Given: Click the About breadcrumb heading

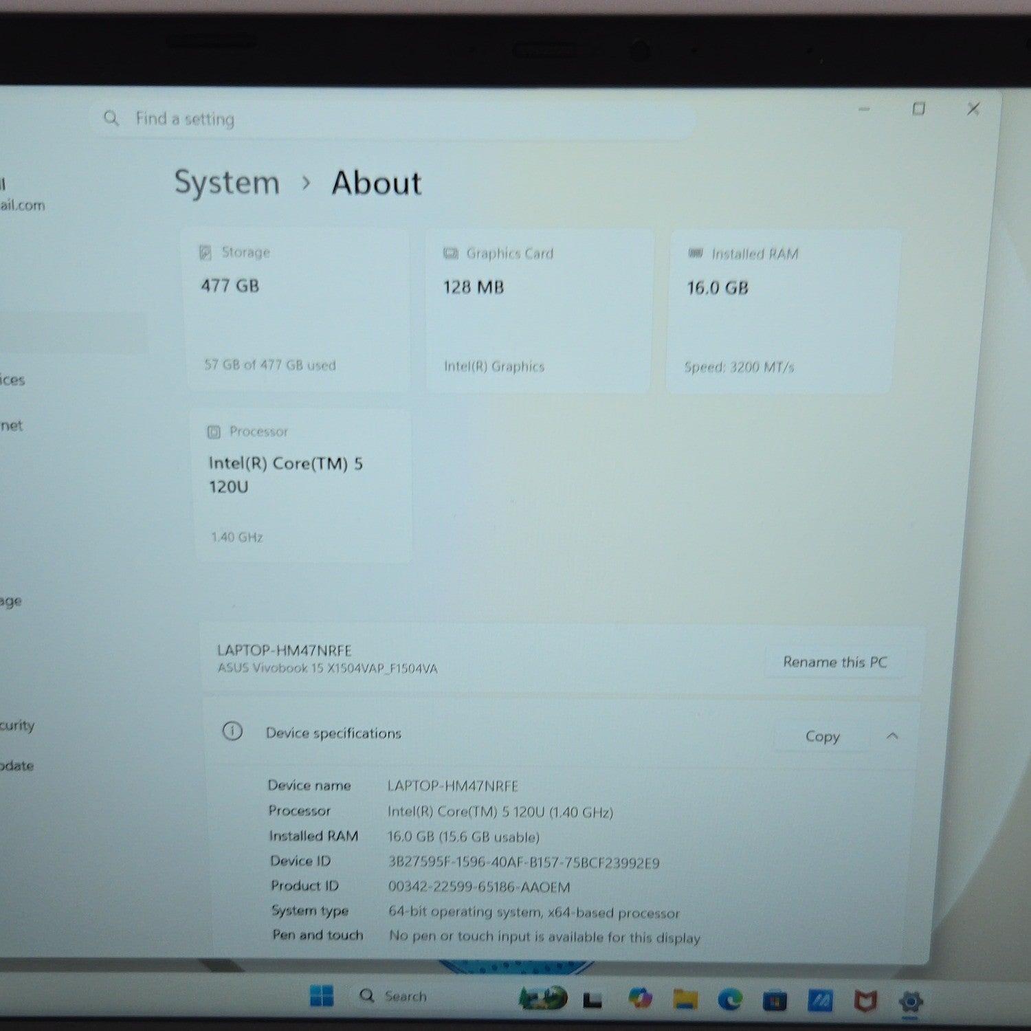Looking at the screenshot, I should point(377,184).
